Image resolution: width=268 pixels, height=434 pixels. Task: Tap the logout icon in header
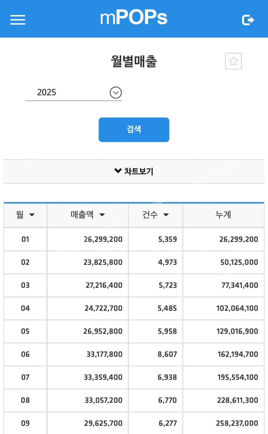(x=248, y=20)
